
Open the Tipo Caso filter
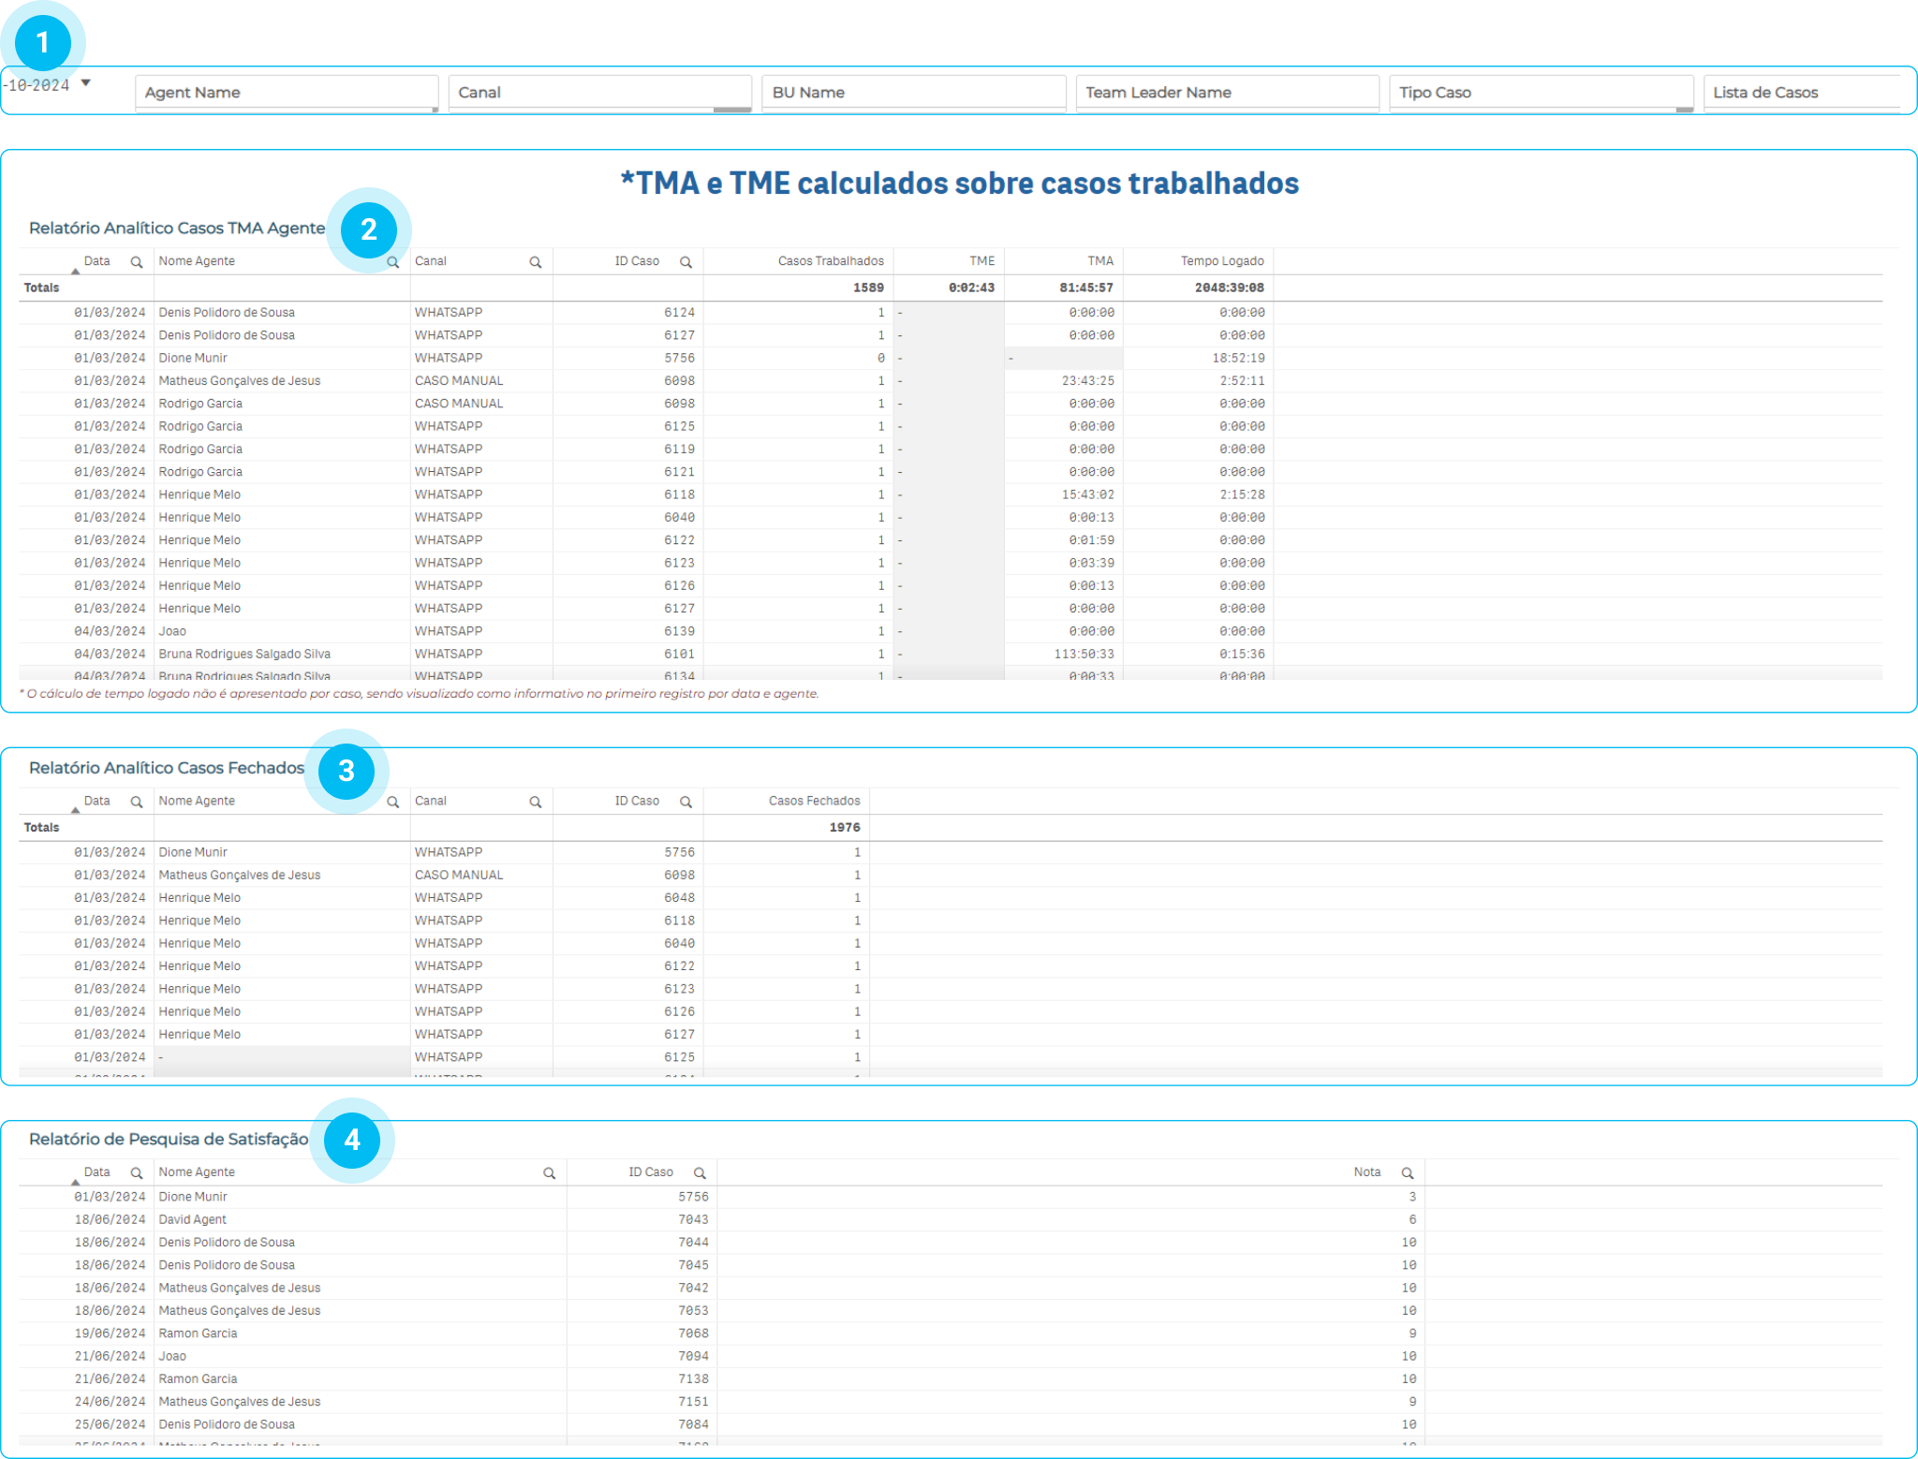click(1541, 93)
